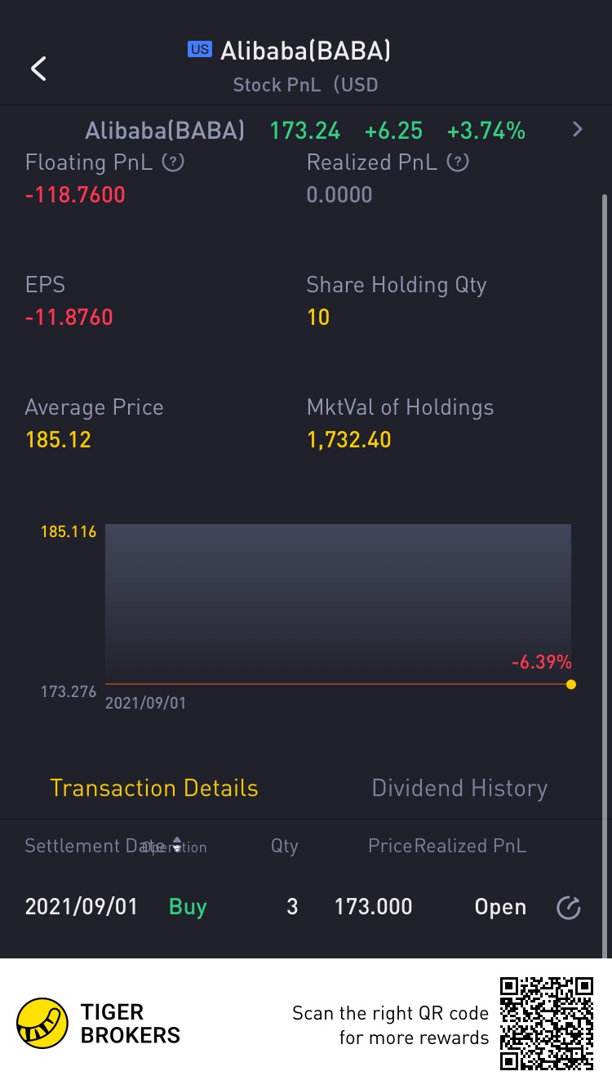Tap the Tiger Brokers logo icon
This screenshot has width=612, height=1089.
click(42, 1024)
